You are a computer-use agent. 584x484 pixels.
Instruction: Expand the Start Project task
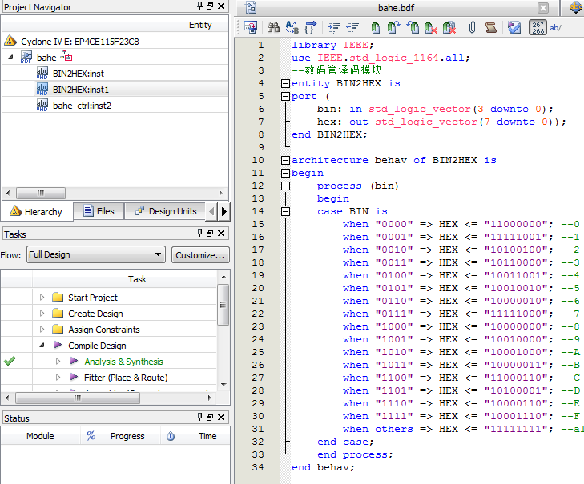point(42,298)
